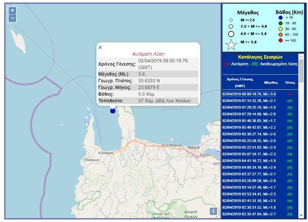Zoom out of the map
Image resolution: width=308 pixels, height=222 pixels.
click(x=12, y=18)
